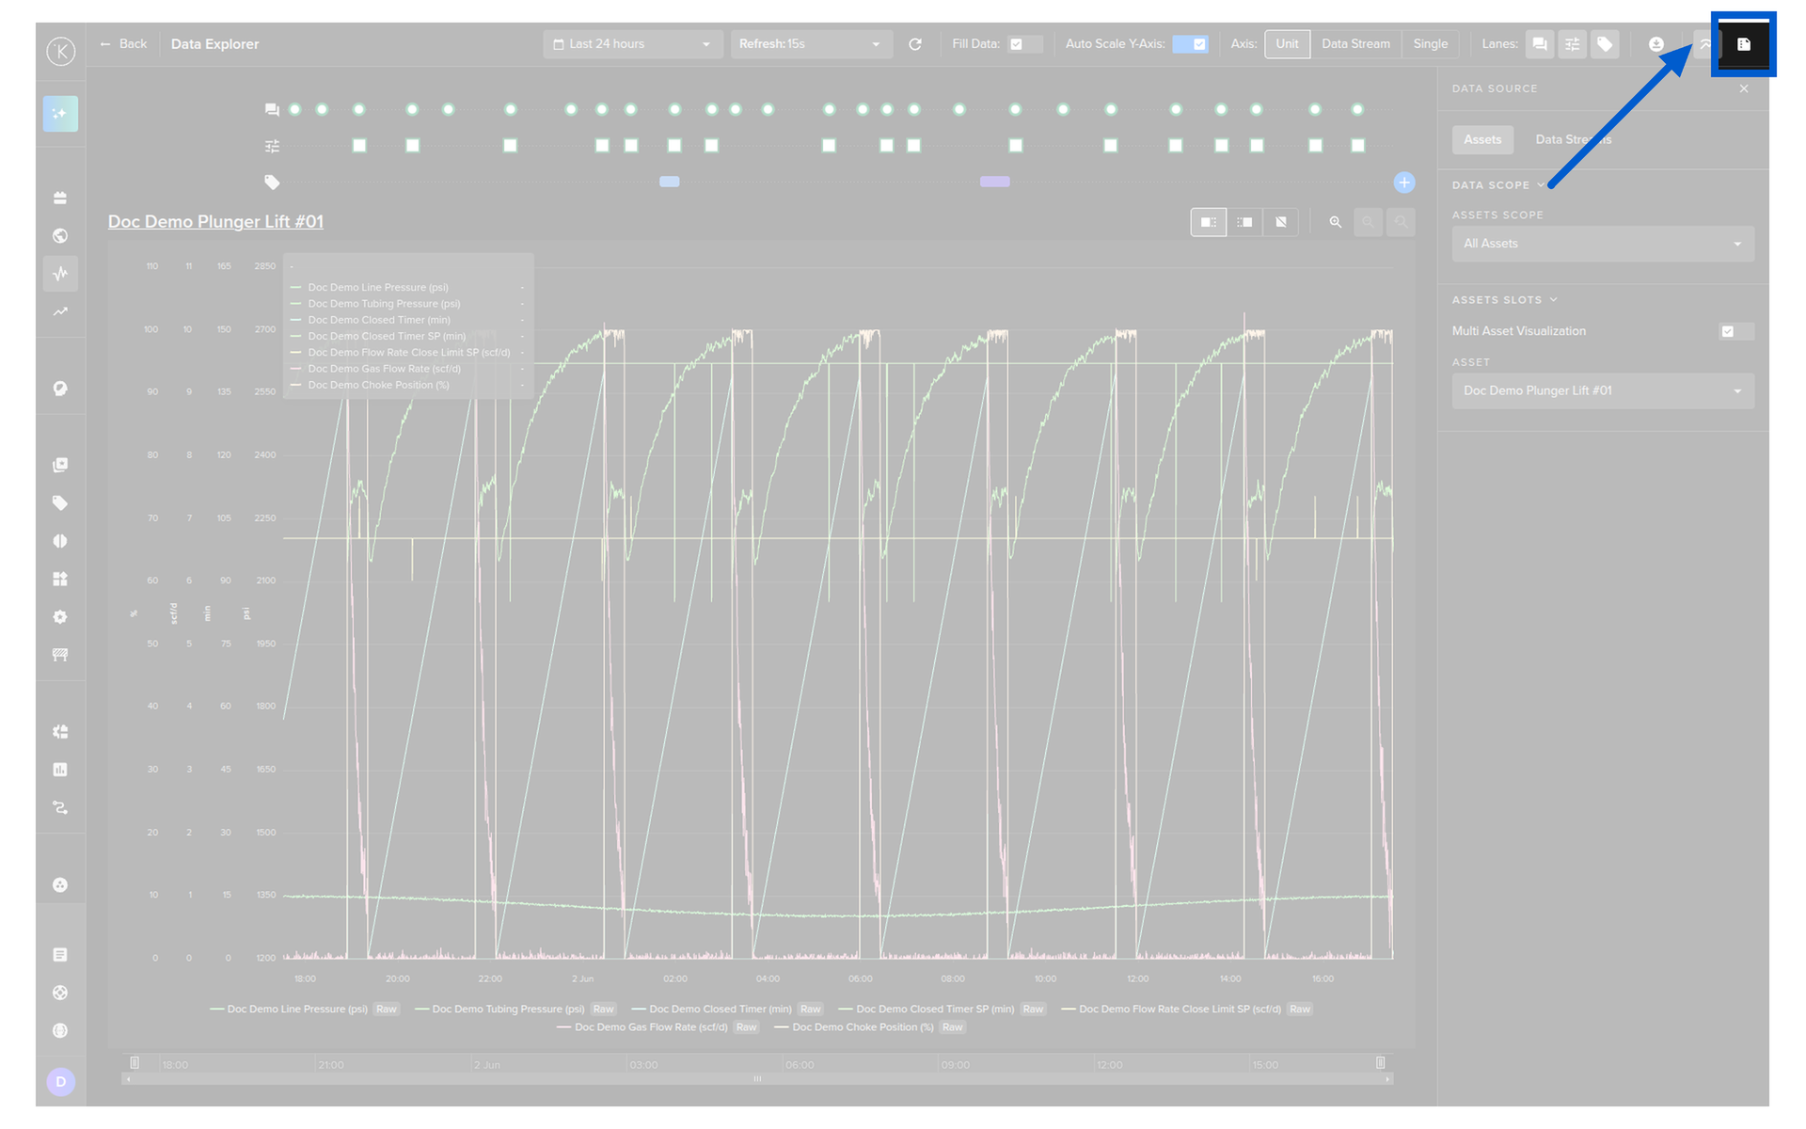1806x1129 pixels.
Task: Click the timeline range scrollbar below chart
Action: click(x=757, y=1079)
